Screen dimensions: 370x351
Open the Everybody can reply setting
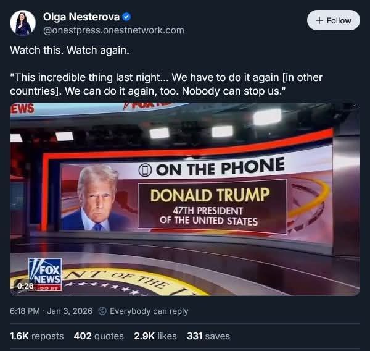[x=149, y=311]
